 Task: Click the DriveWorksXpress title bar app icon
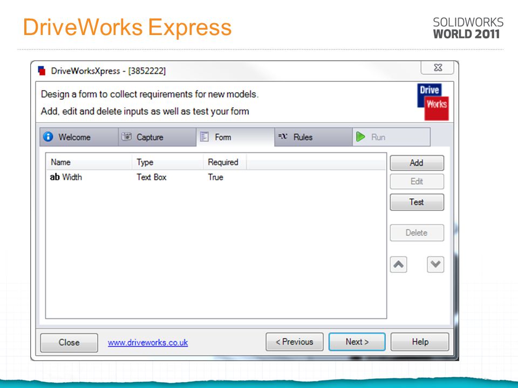point(42,71)
